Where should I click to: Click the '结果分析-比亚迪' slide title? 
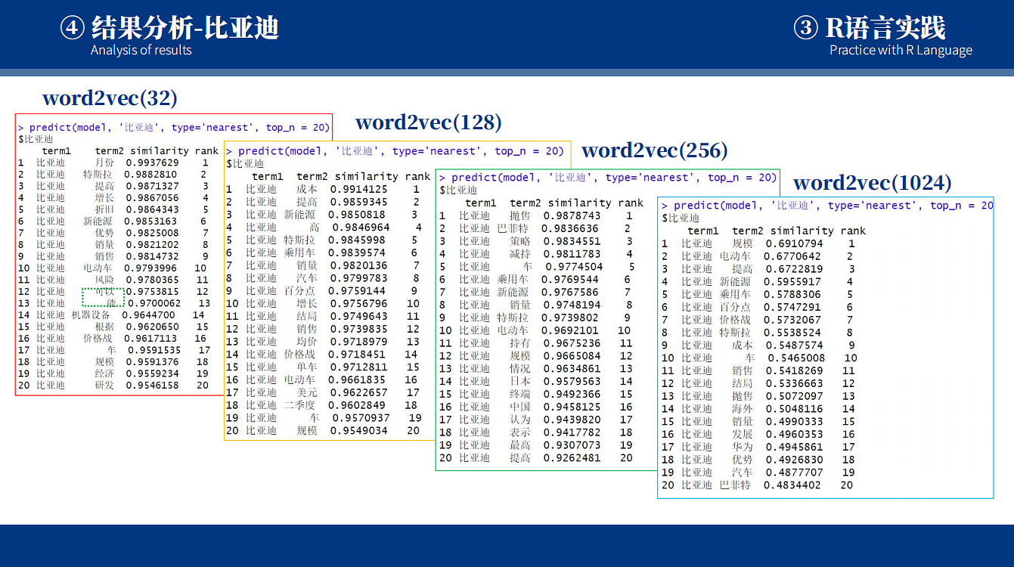pyautogui.click(x=185, y=28)
